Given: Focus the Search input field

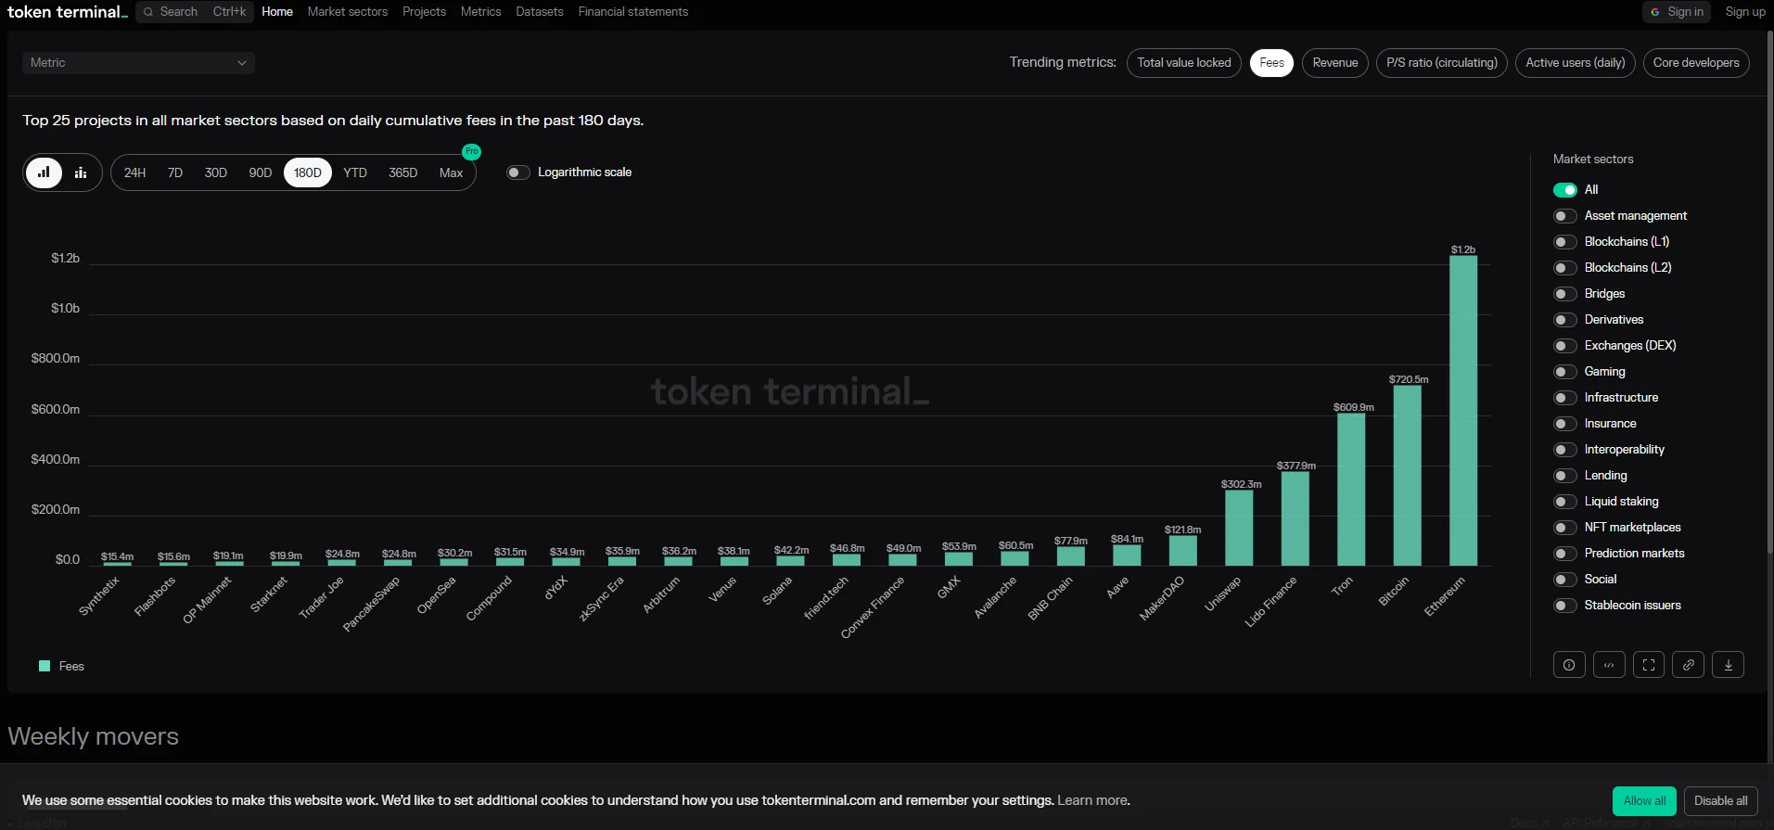Looking at the screenshot, I should (x=195, y=12).
